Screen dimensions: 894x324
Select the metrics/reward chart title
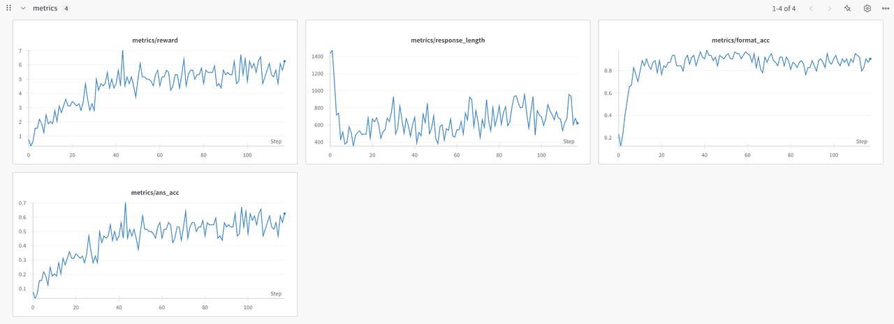pyautogui.click(x=154, y=40)
